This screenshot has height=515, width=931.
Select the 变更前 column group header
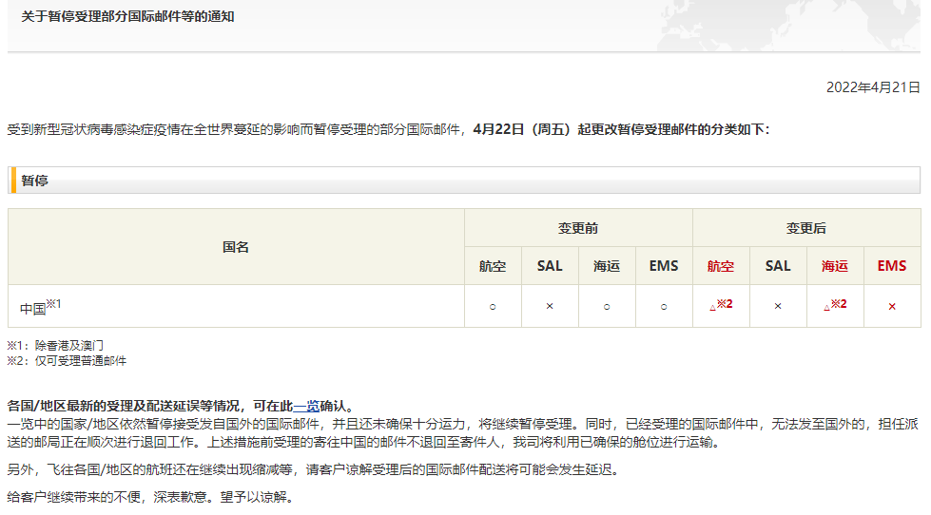pyautogui.click(x=578, y=228)
